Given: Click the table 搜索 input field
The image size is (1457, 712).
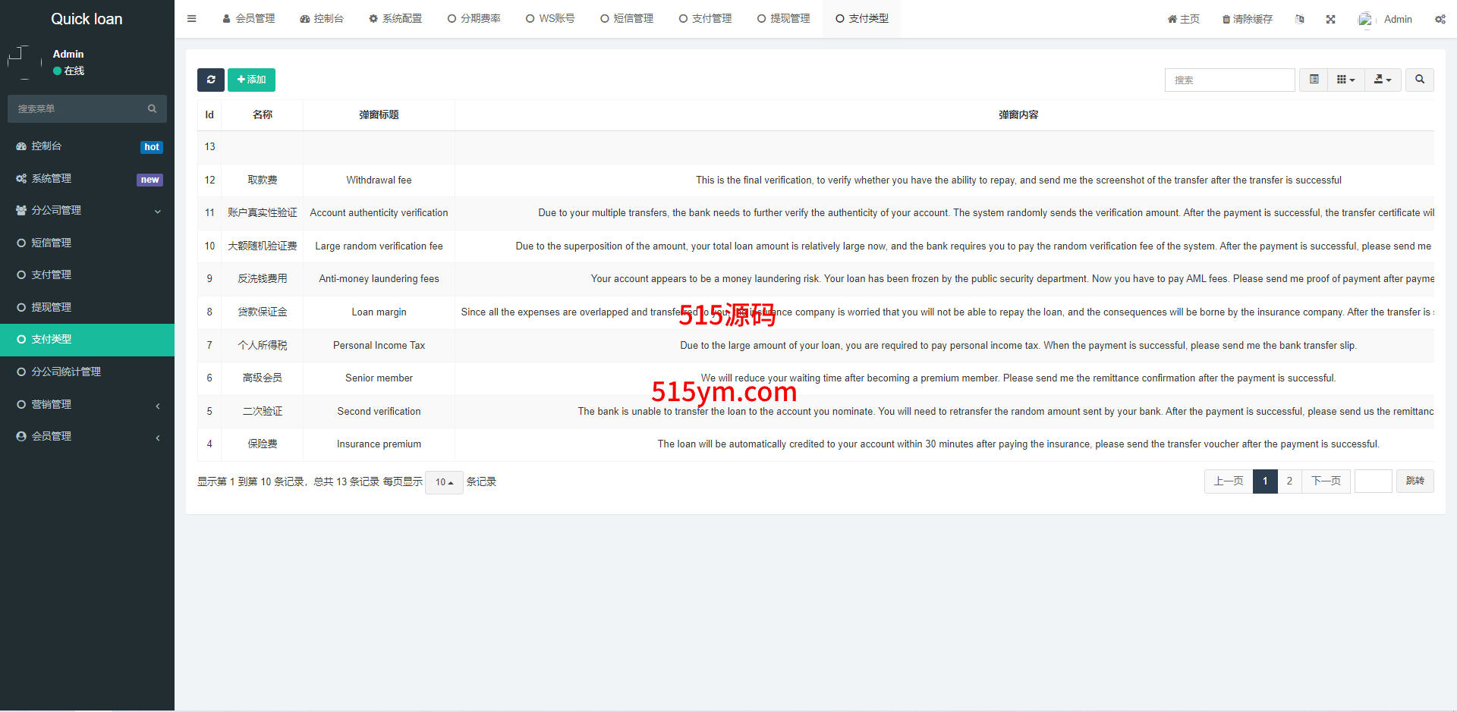Looking at the screenshot, I should coord(1229,80).
